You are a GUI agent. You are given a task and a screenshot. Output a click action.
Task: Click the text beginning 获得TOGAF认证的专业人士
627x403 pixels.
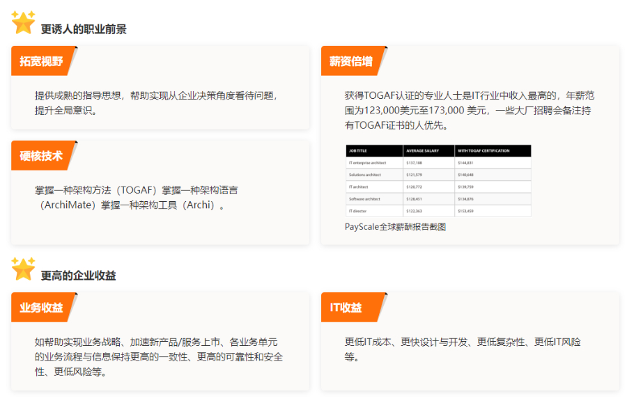470,110
